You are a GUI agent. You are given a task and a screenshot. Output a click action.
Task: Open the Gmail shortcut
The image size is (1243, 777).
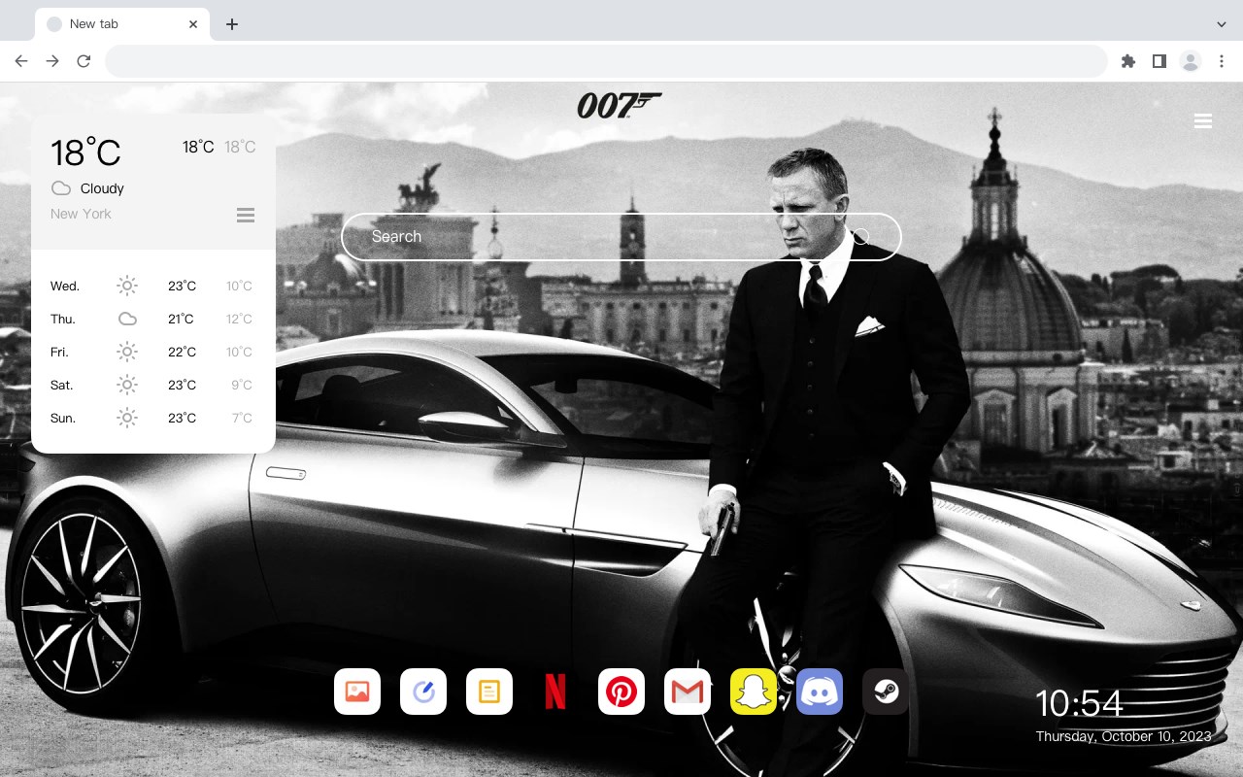688,692
